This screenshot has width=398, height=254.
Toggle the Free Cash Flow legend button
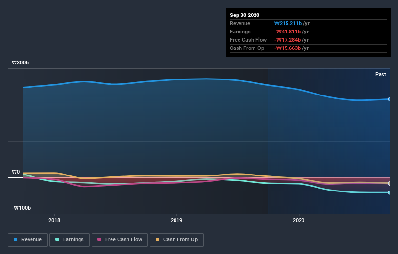pos(120,240)
